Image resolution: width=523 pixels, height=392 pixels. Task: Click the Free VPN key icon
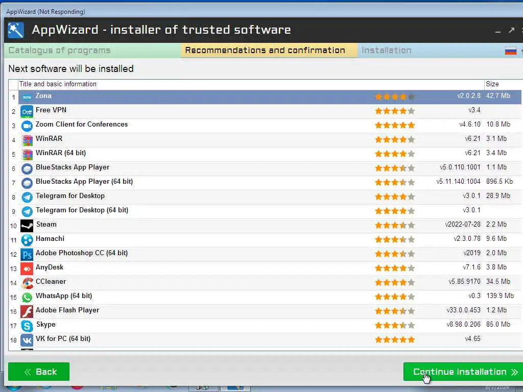[x=27, y=111]
